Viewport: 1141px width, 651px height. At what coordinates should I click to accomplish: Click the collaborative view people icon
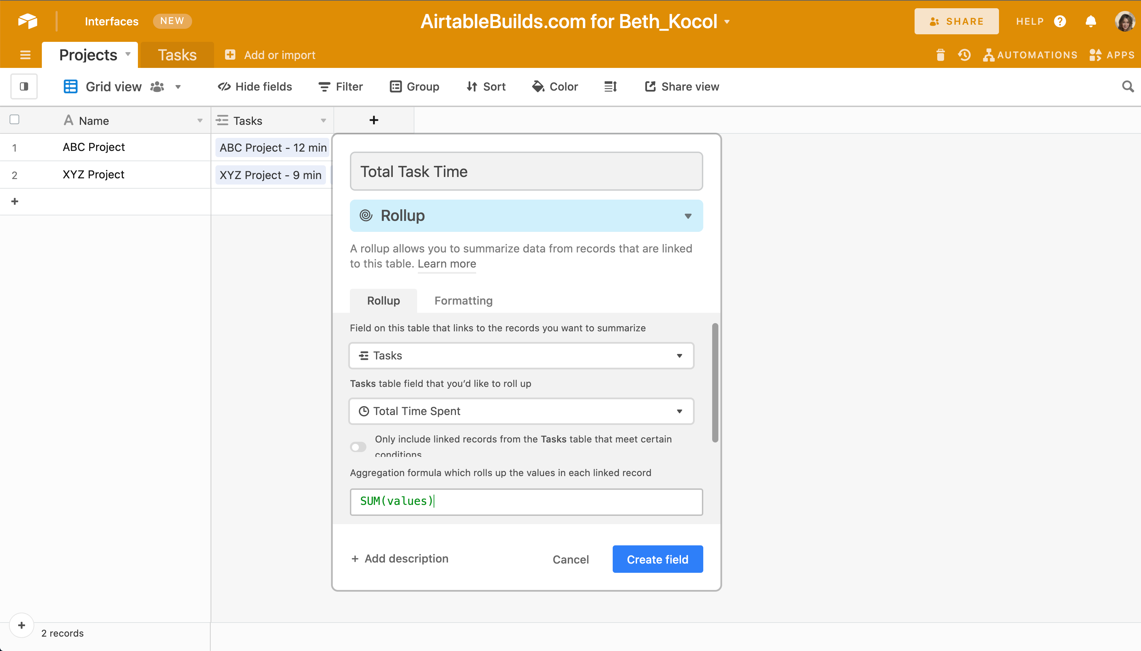[157, 86]
